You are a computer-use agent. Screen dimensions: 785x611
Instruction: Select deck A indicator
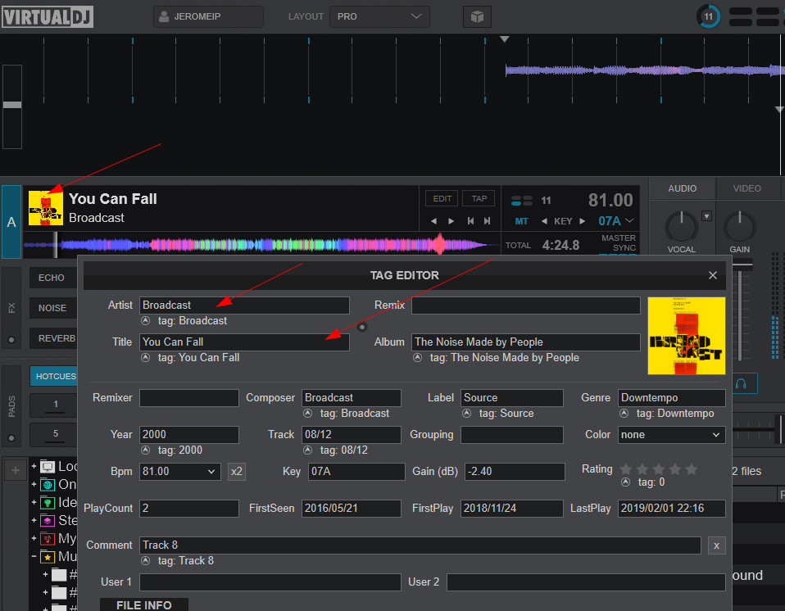[11, 222]
